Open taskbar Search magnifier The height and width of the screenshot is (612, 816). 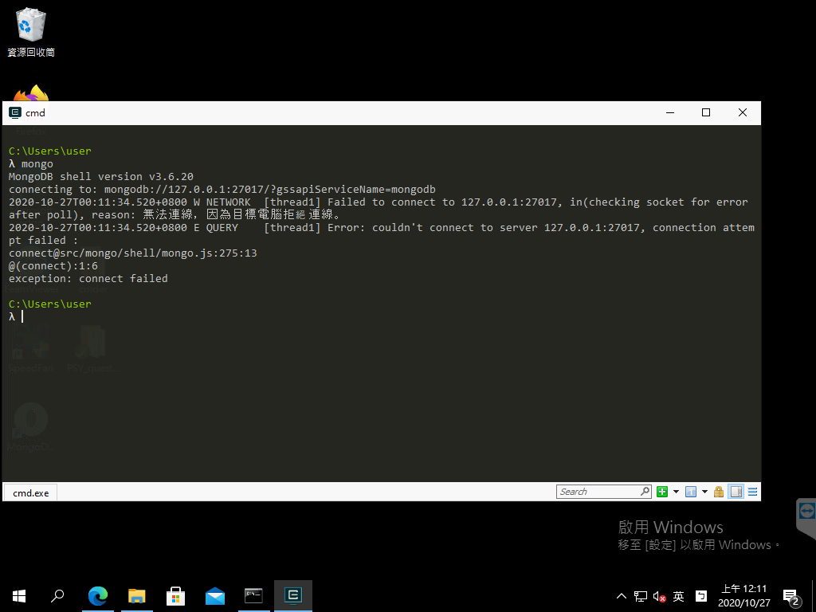[57, 596]
